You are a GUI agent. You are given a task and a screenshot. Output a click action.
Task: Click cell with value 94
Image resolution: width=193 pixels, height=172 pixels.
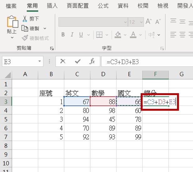pyautogui.click(x=77, y=119)
